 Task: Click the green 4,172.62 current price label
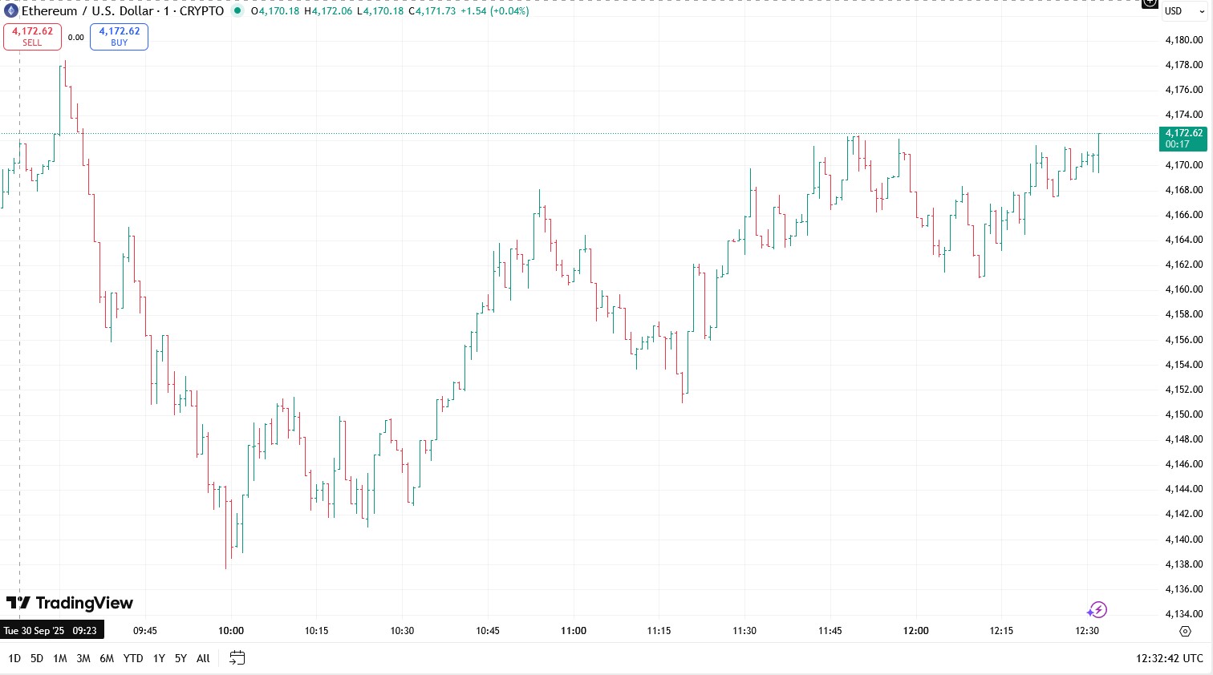click(1183, 139)
